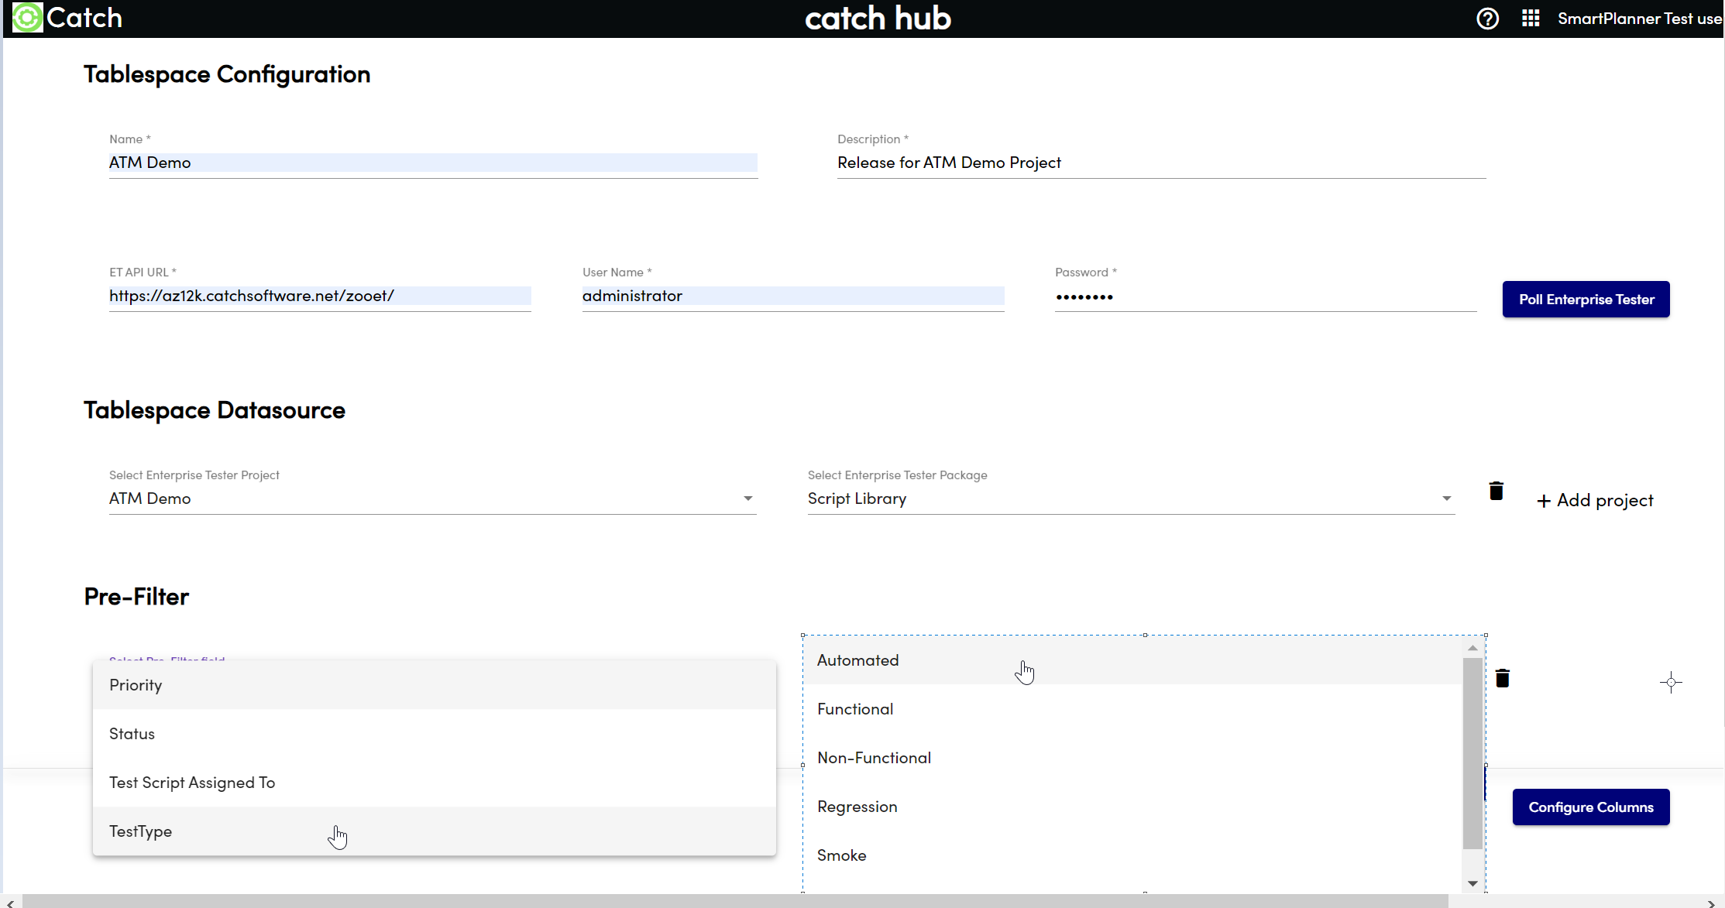1725x908 pixels.
Task: Select Test Script Assigned To option
Action: tap(192, 783)
